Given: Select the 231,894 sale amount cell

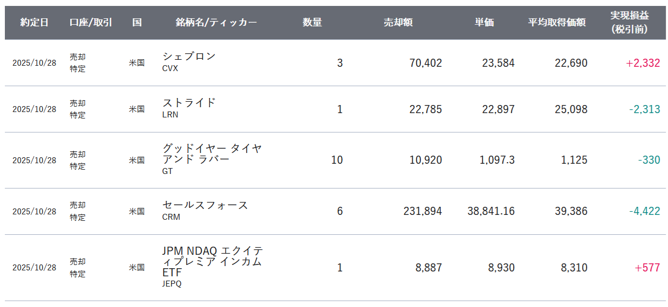Looking at the screenshot, I should click(422, 211).
